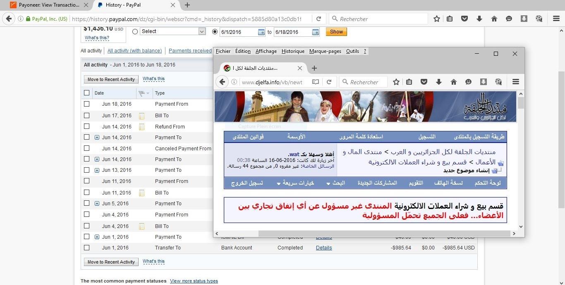This screenshot has height=285, width=565.
Task: Switch to Payments received tab
Action: 190,51
